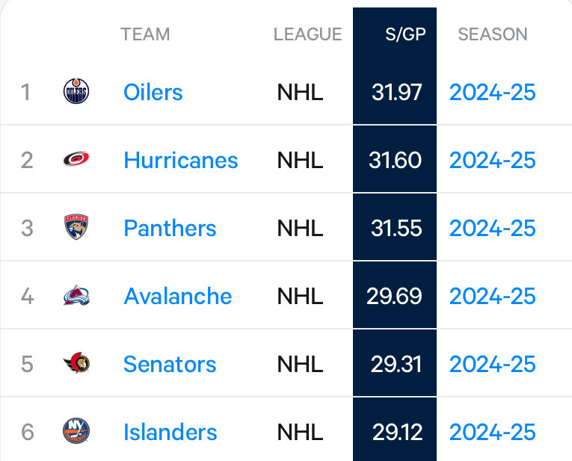
Task: Sort by the LEAGUE column header
Action: pos(307,34)
